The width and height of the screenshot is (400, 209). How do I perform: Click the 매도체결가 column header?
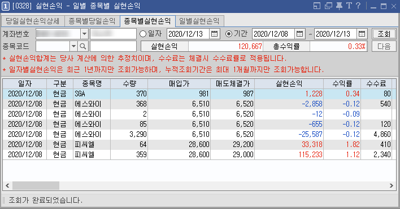(x=233, y=83)
